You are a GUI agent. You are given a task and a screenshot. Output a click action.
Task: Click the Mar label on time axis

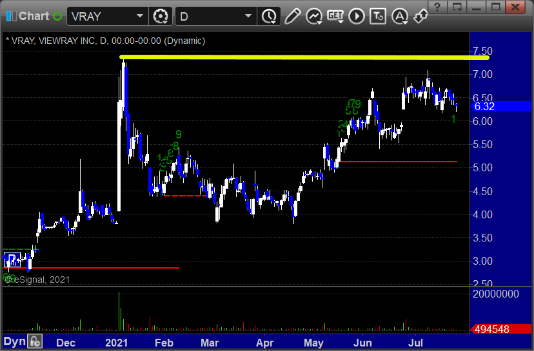210,343
